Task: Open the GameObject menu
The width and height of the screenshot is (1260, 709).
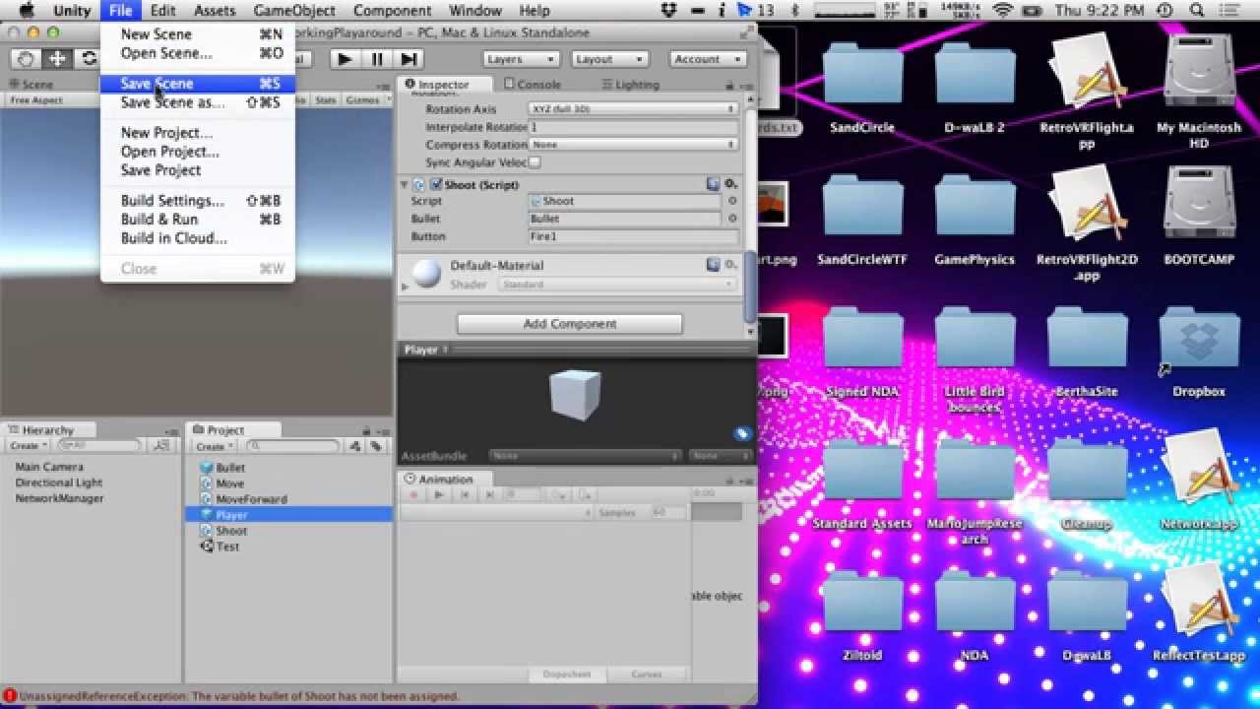Action: click(294, 11)
